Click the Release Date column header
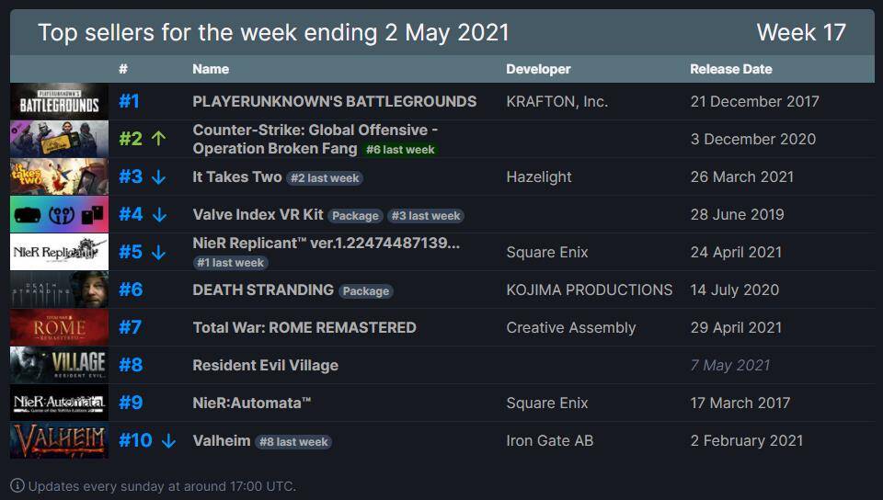This screenshot has width=883, height=500. 730,69
